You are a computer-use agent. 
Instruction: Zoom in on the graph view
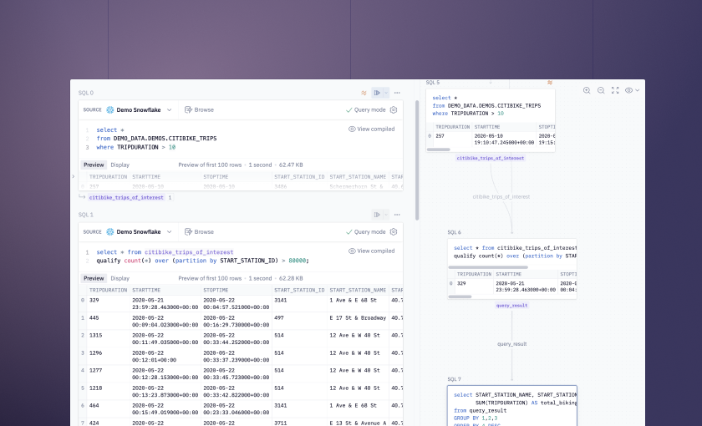tap(587, 90)
